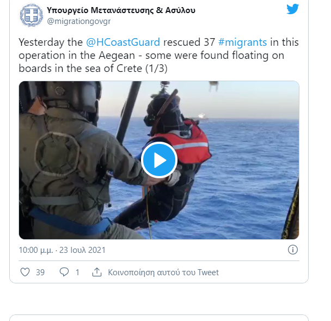Like the tweet with the heart icon
331x321 pixels.
click(25, 272)
